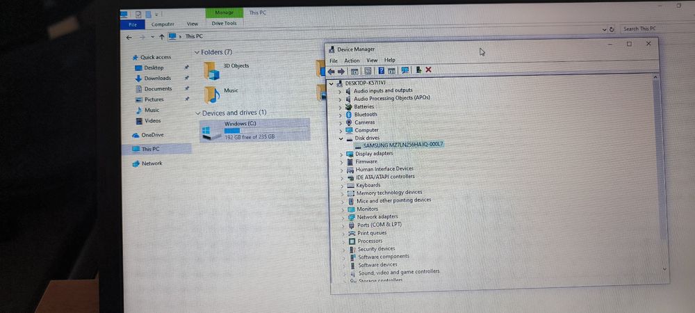The image size is (695, 313).
Task: Open the Customize Quick Access Toolbar dropdown
Action: [x=156, y=15]
